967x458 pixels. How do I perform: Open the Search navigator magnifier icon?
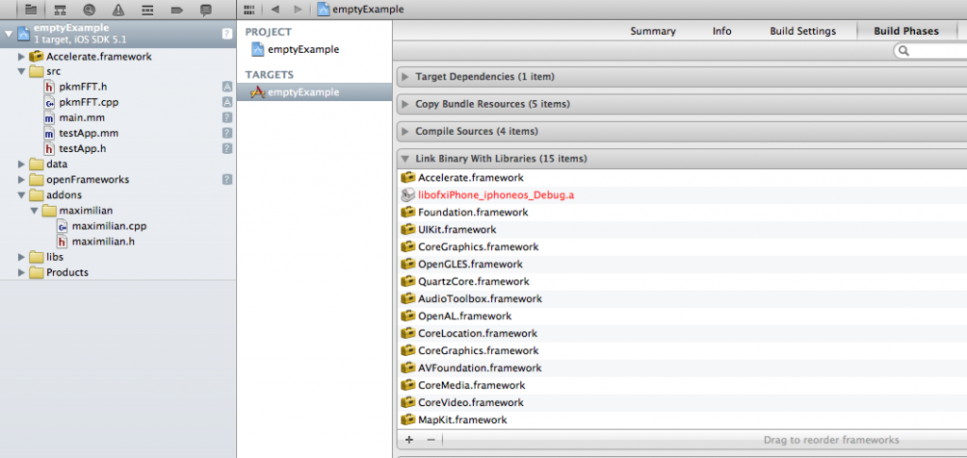(x=89, y=9)
